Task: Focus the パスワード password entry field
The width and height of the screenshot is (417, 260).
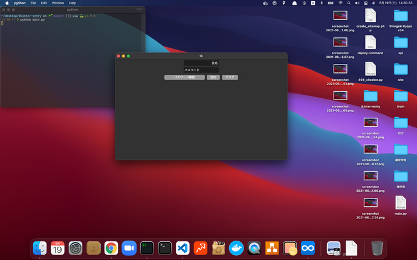Action: point(201,70)
